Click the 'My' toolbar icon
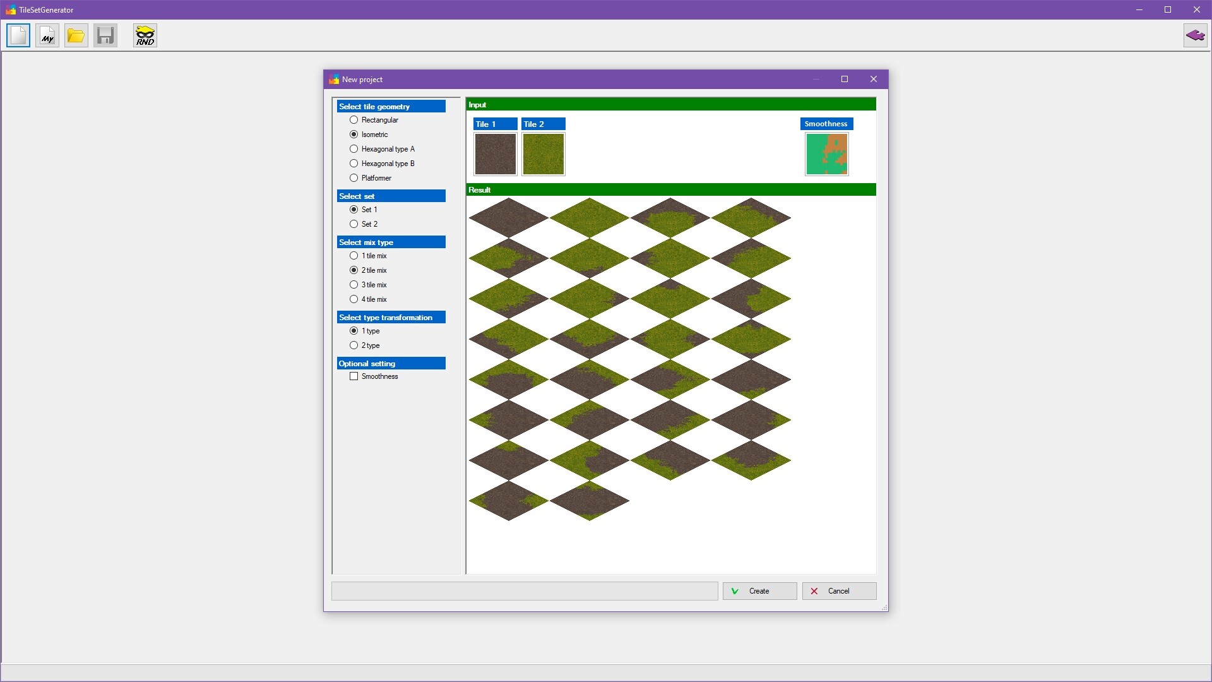This screenshot has height=682, width=1212. [47, 35]
